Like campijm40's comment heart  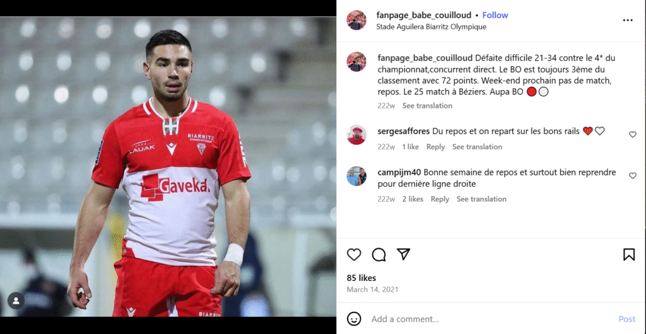coord(633,176)
